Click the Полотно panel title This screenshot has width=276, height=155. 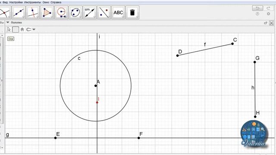[16, 22]
